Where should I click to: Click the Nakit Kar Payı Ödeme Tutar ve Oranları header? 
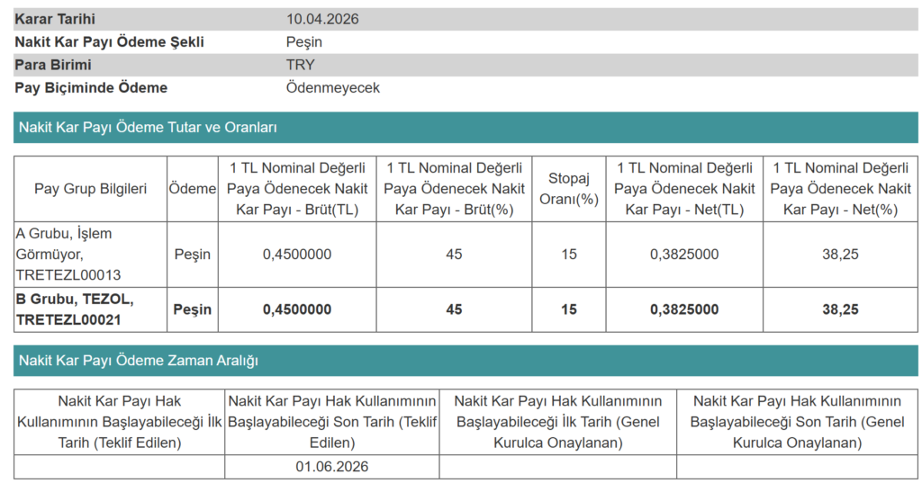pos(148,128)
